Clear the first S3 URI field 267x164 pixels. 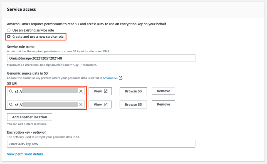coord(81,91)
